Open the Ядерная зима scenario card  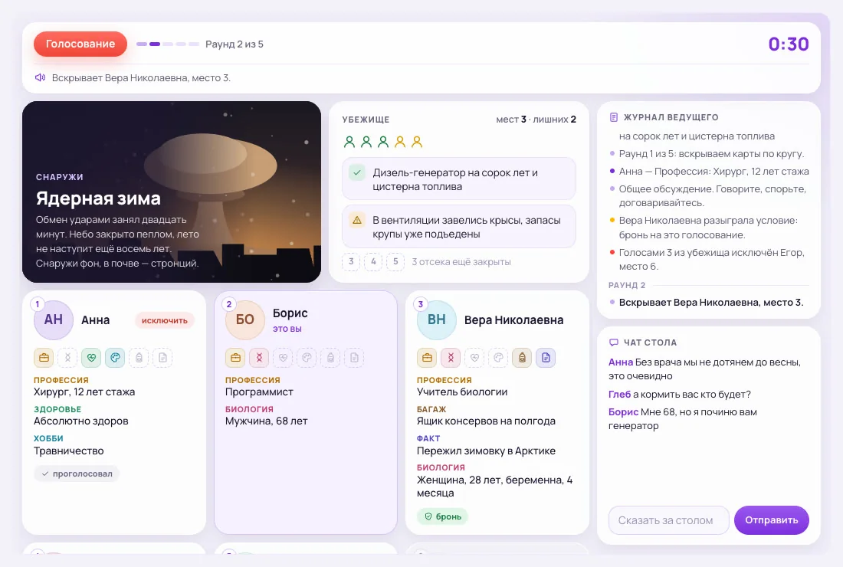pos(172,192)
